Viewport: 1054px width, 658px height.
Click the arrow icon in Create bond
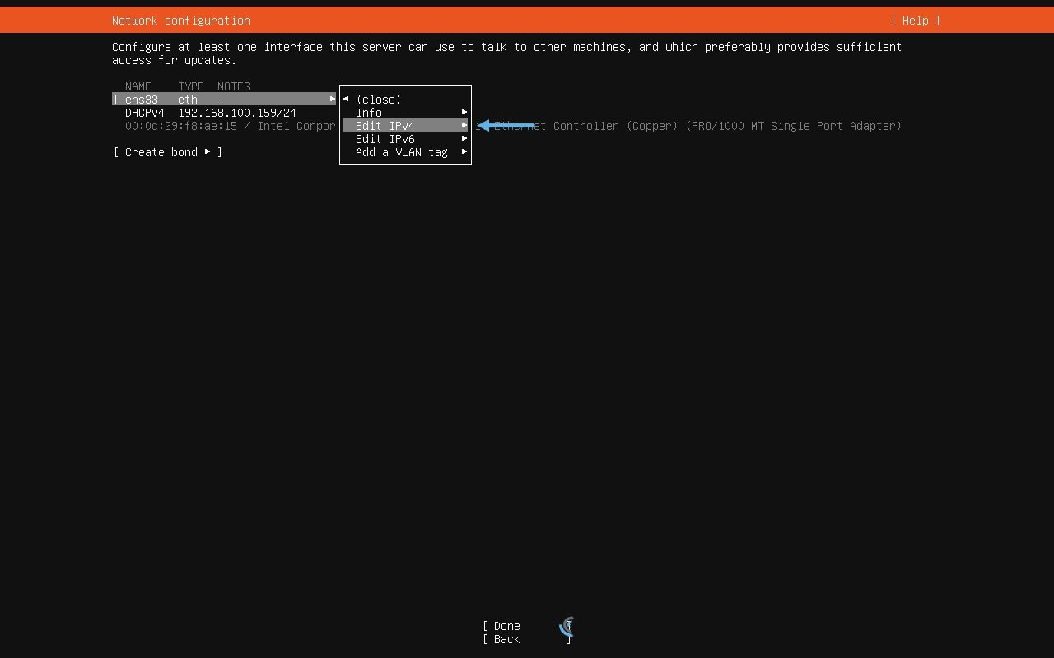coord(208,152)
